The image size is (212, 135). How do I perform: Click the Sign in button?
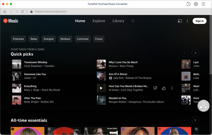(x=199, y=21)
